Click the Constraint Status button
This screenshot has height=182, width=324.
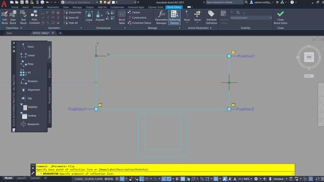coord(140,23)
